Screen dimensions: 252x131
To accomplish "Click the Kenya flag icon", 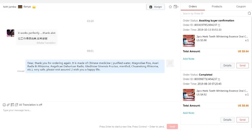I will pyautogui.click(x=20, y=7).
